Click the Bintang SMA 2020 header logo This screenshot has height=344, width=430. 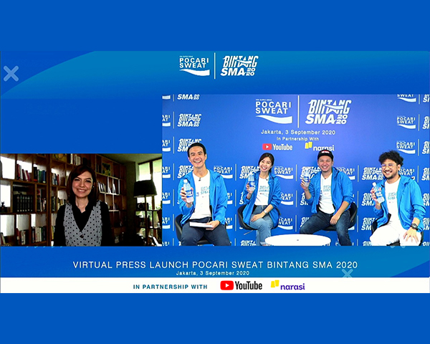tap(239, 65)
